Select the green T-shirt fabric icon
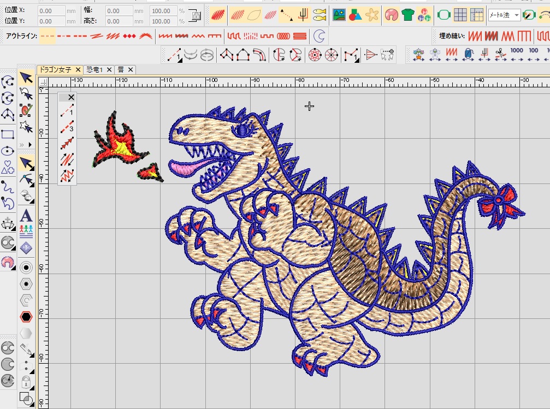The width and height of the screenshot is (550, 409). [408, 15]
